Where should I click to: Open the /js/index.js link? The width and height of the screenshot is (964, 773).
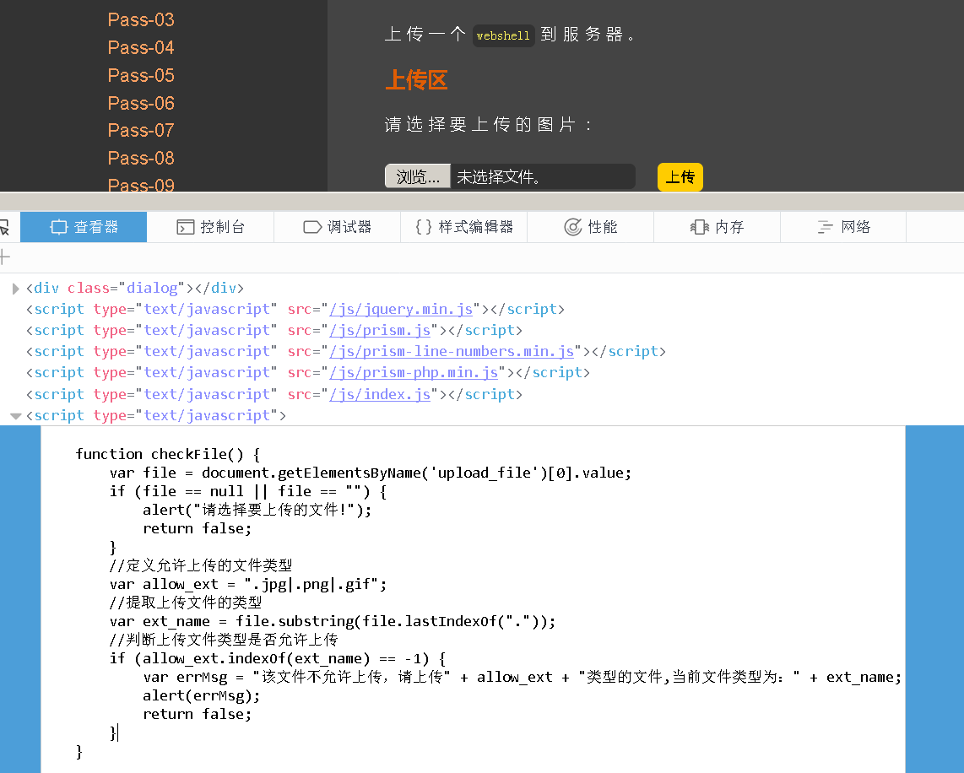point(380,393)
